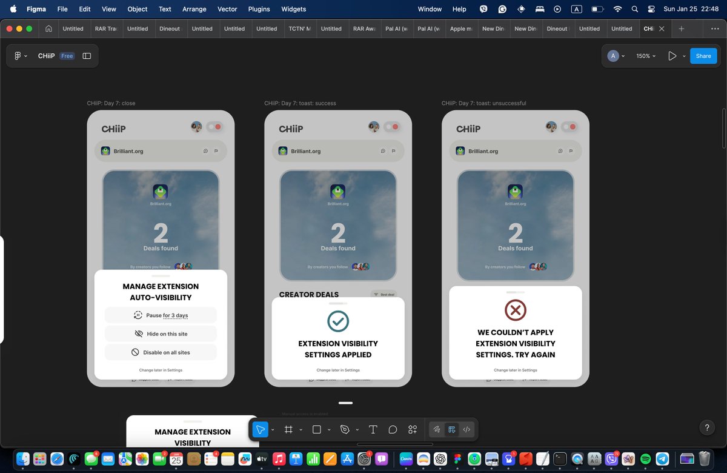The width and height of the screenshot is (727, 473).
Task: Expand shape tools chevron
Action: 329,430
